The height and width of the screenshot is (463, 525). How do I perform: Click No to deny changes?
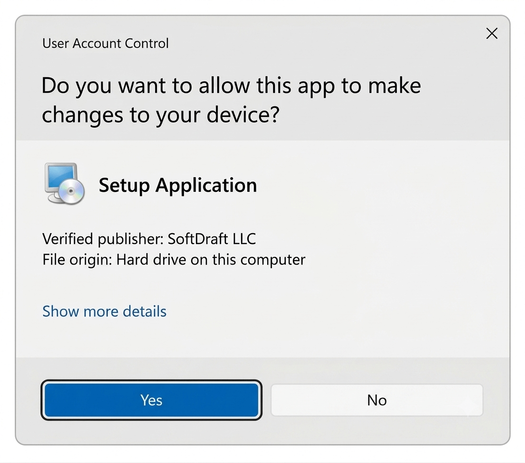pos(377,400)
